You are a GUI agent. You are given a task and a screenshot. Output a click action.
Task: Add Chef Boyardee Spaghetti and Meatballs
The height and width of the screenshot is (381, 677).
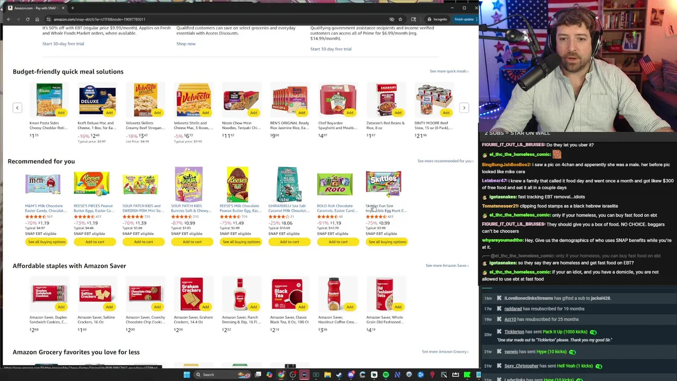(350, 113)
